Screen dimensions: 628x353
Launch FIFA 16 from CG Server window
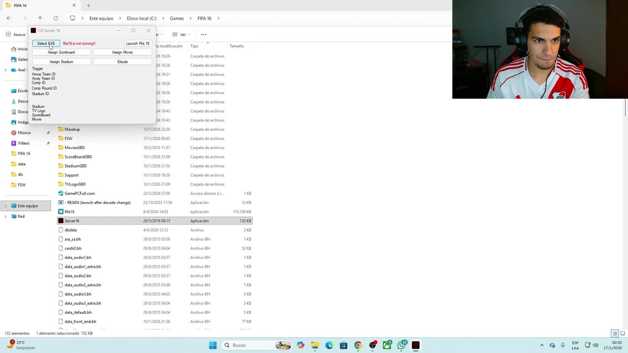[x=137, y=43]
